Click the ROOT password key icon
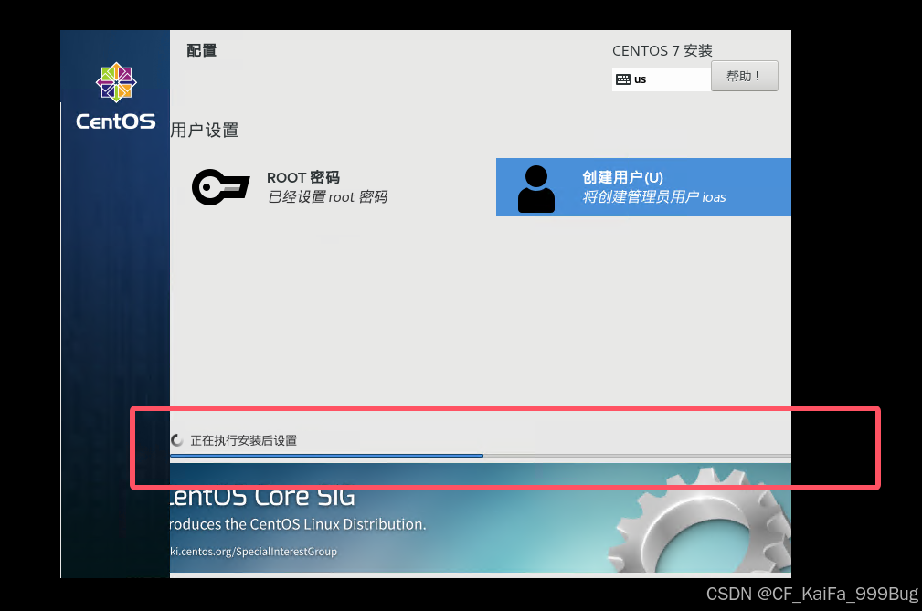Screen dimensions: 922x611 221,187
